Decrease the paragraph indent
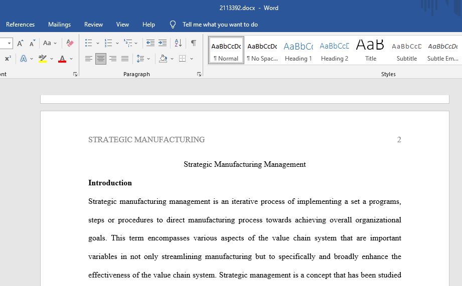This screenshot has width=462, height=286. pyautogui.click(x=150, y=43)
